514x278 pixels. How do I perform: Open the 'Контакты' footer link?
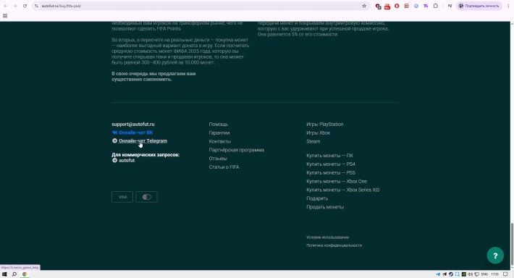220,141
